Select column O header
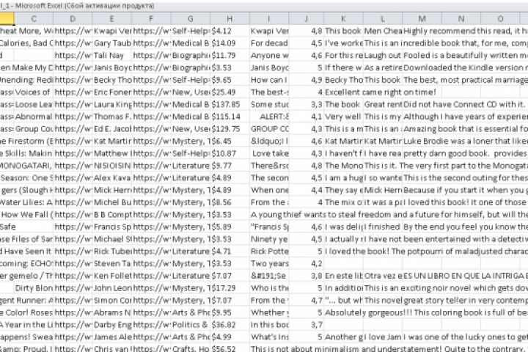 coord(501,19)
